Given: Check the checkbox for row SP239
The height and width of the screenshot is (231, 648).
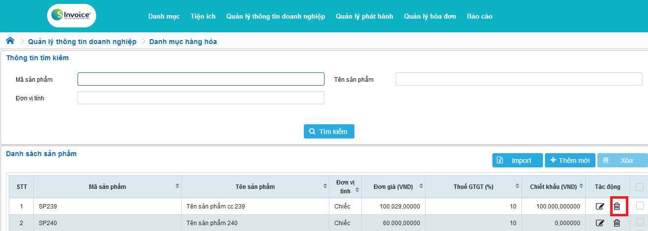Looking at the screenshot, I should pyautogui.click(x=640, y=206).
